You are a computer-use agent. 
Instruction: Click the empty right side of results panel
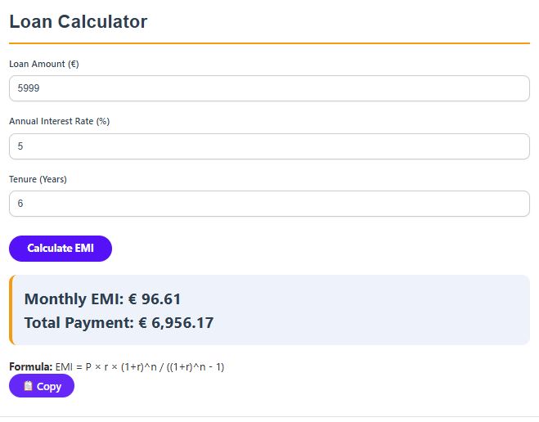pyautogui.click(x=409, y=311)
